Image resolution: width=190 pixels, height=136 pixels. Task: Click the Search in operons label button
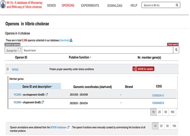tap(12, 44)
